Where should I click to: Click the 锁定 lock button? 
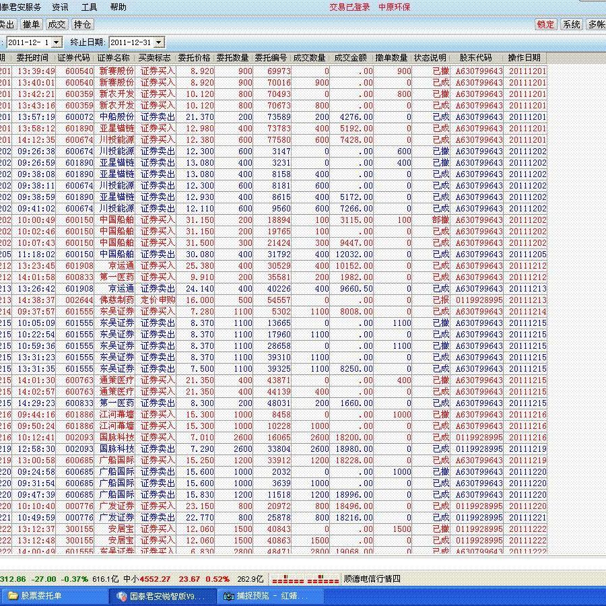click(x=545, y=25)
